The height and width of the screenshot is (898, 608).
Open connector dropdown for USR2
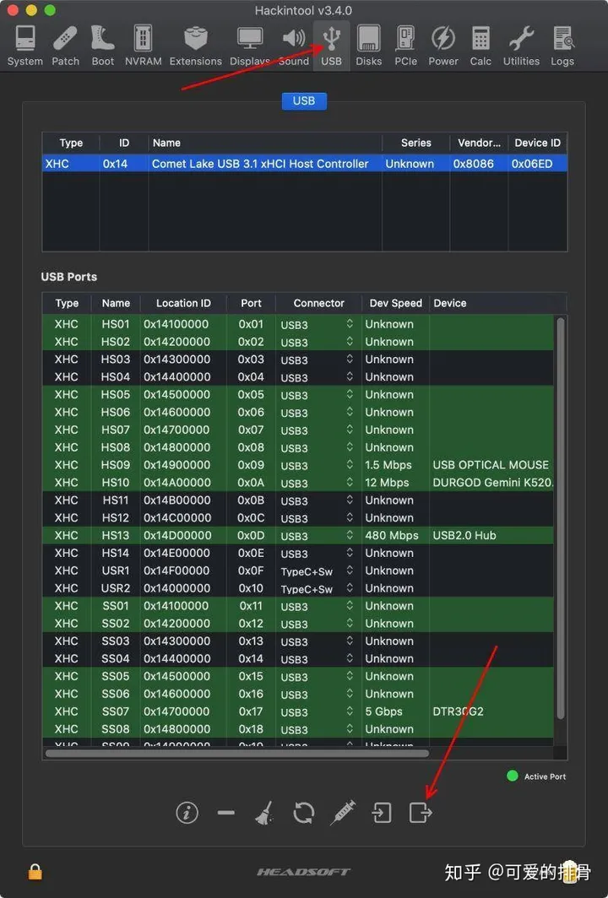(317, 588)
